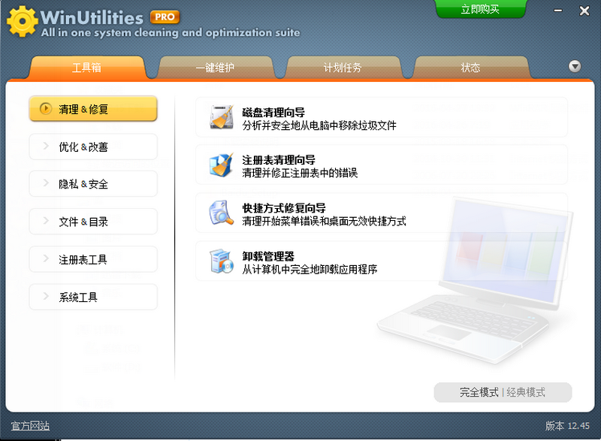Select the 注册表清理向导 brush icon
This screenshot has height=441, width=601.
[220, 167]
